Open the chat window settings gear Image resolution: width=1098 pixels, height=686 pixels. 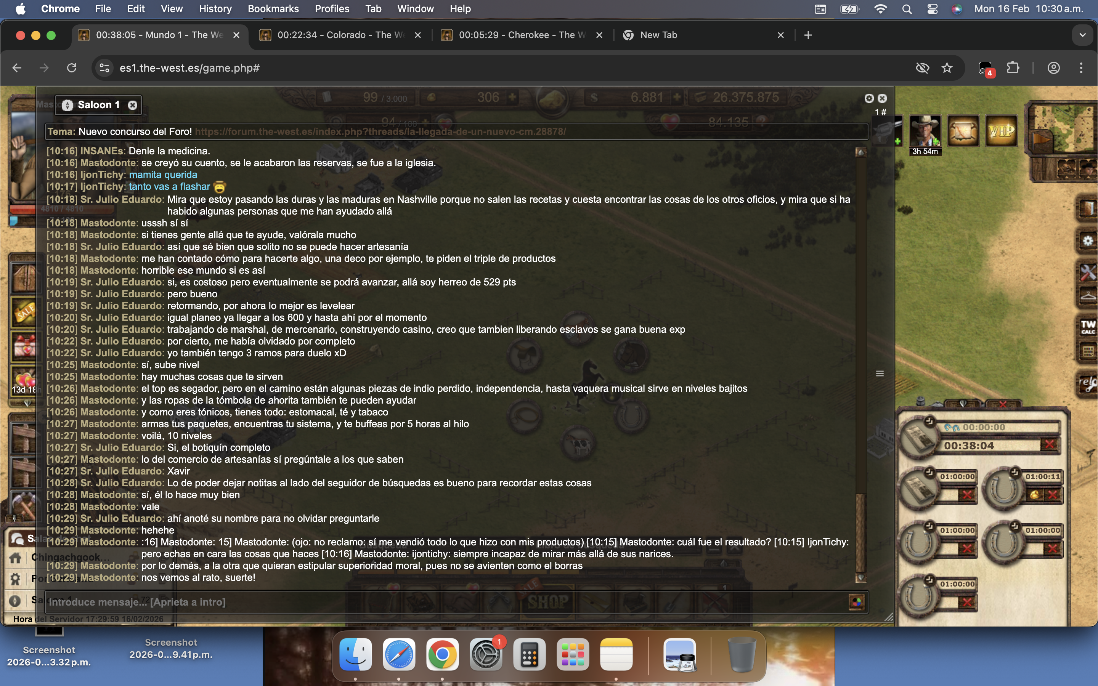(x=869, y=98)
